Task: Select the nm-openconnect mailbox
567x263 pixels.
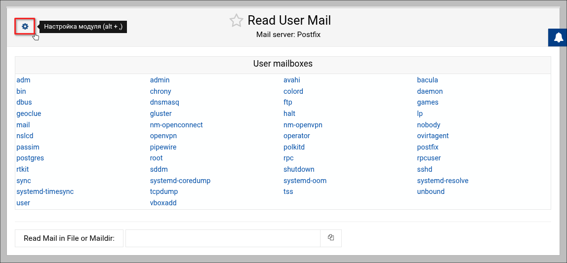Action: (176, 125)
